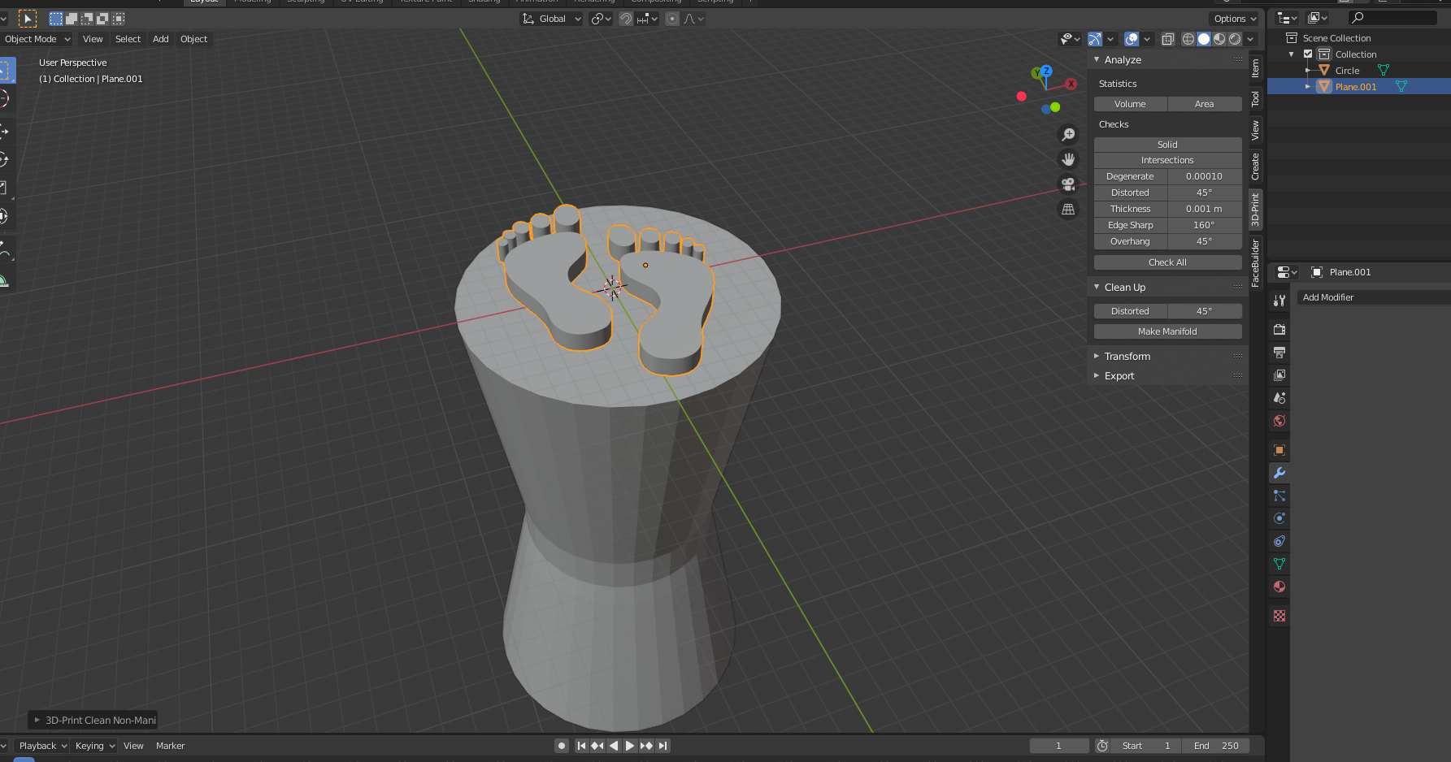Toggle the Collection visibility checkbox in the outliner

tap(1307, 54)
